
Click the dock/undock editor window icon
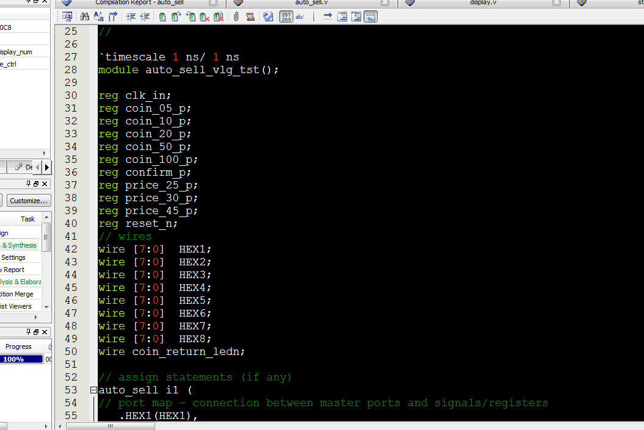pos(67,17)
